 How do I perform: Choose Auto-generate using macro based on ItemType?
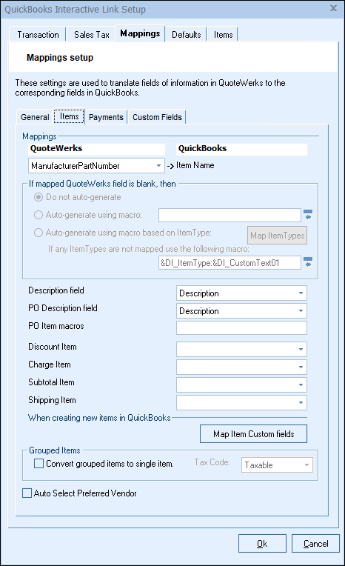[x=38, y=233]
